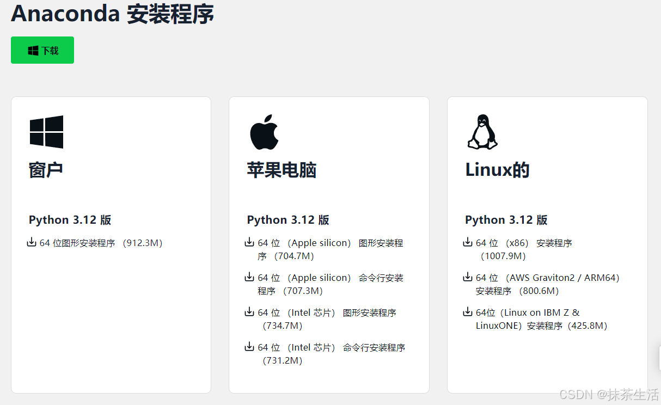Click download icon beside Apple silicon 图形安装程序

[x=249, y=242]
